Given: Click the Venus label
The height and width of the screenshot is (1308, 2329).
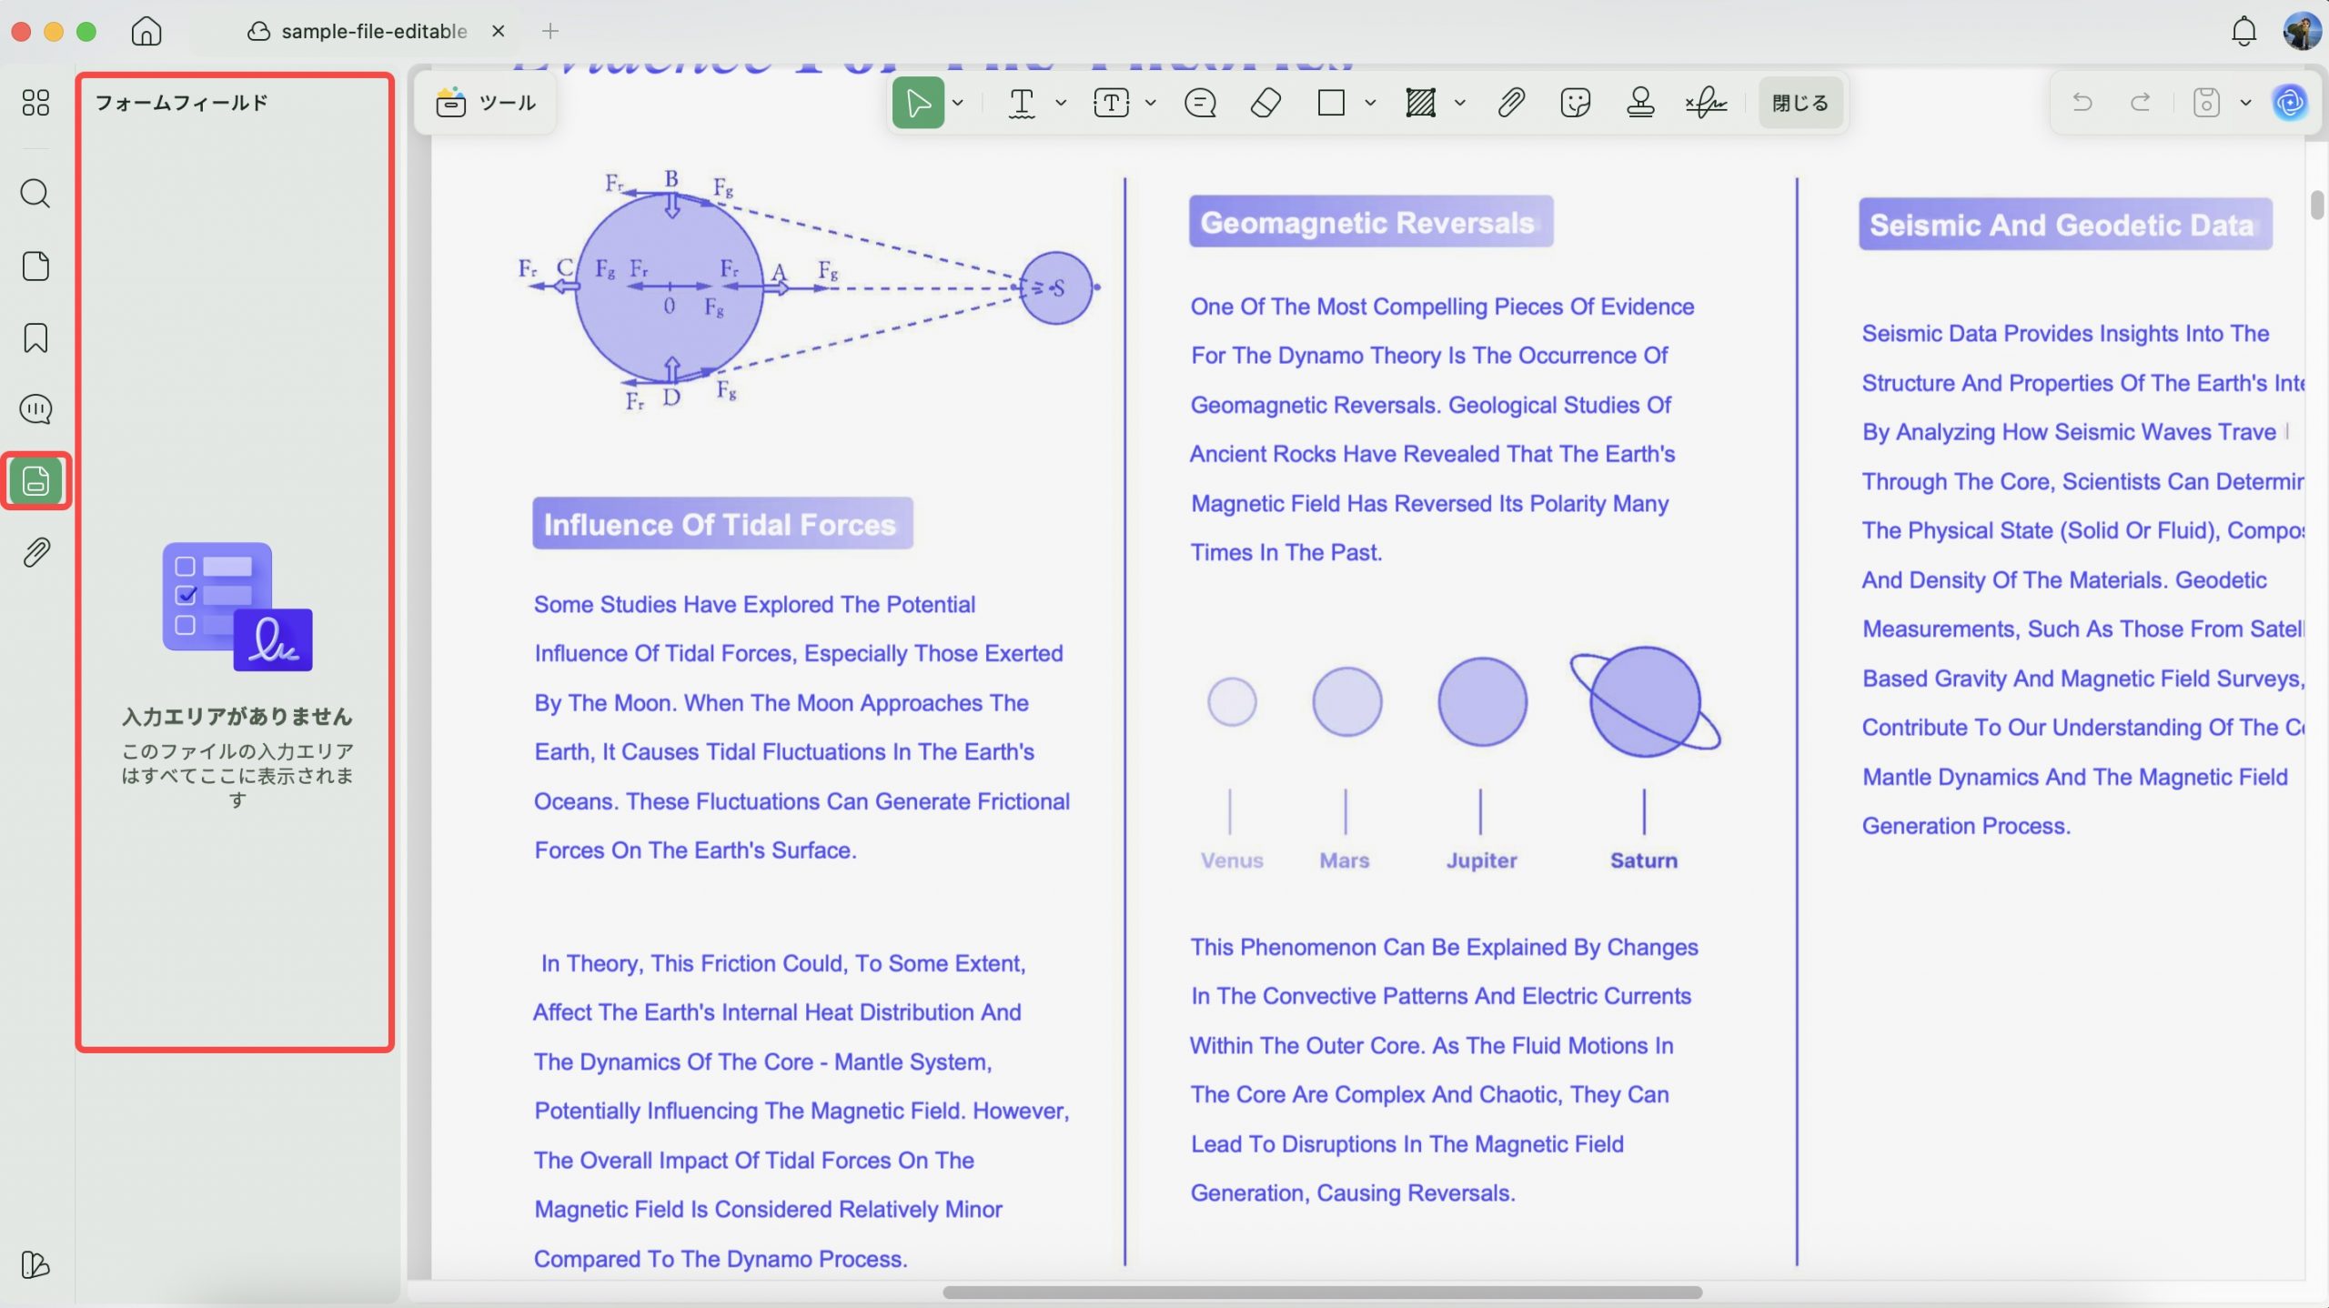Looking at the screenshot, I should pos(1232,860).
